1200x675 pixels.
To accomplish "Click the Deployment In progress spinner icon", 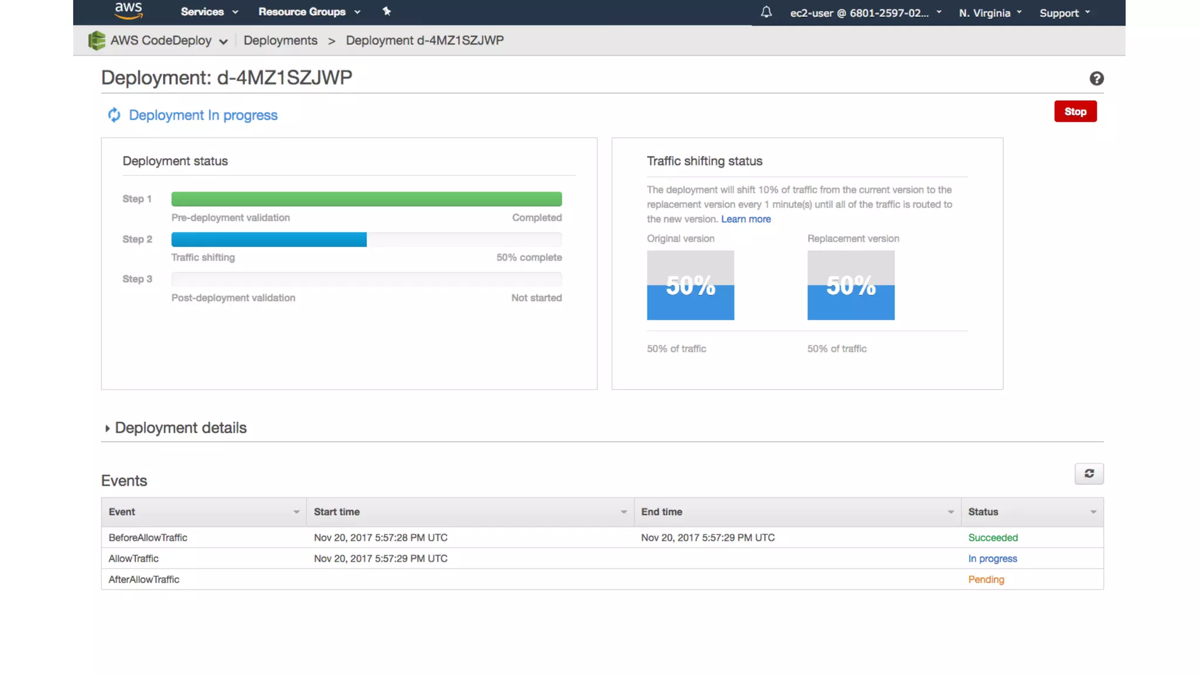I will click(114, 115).
